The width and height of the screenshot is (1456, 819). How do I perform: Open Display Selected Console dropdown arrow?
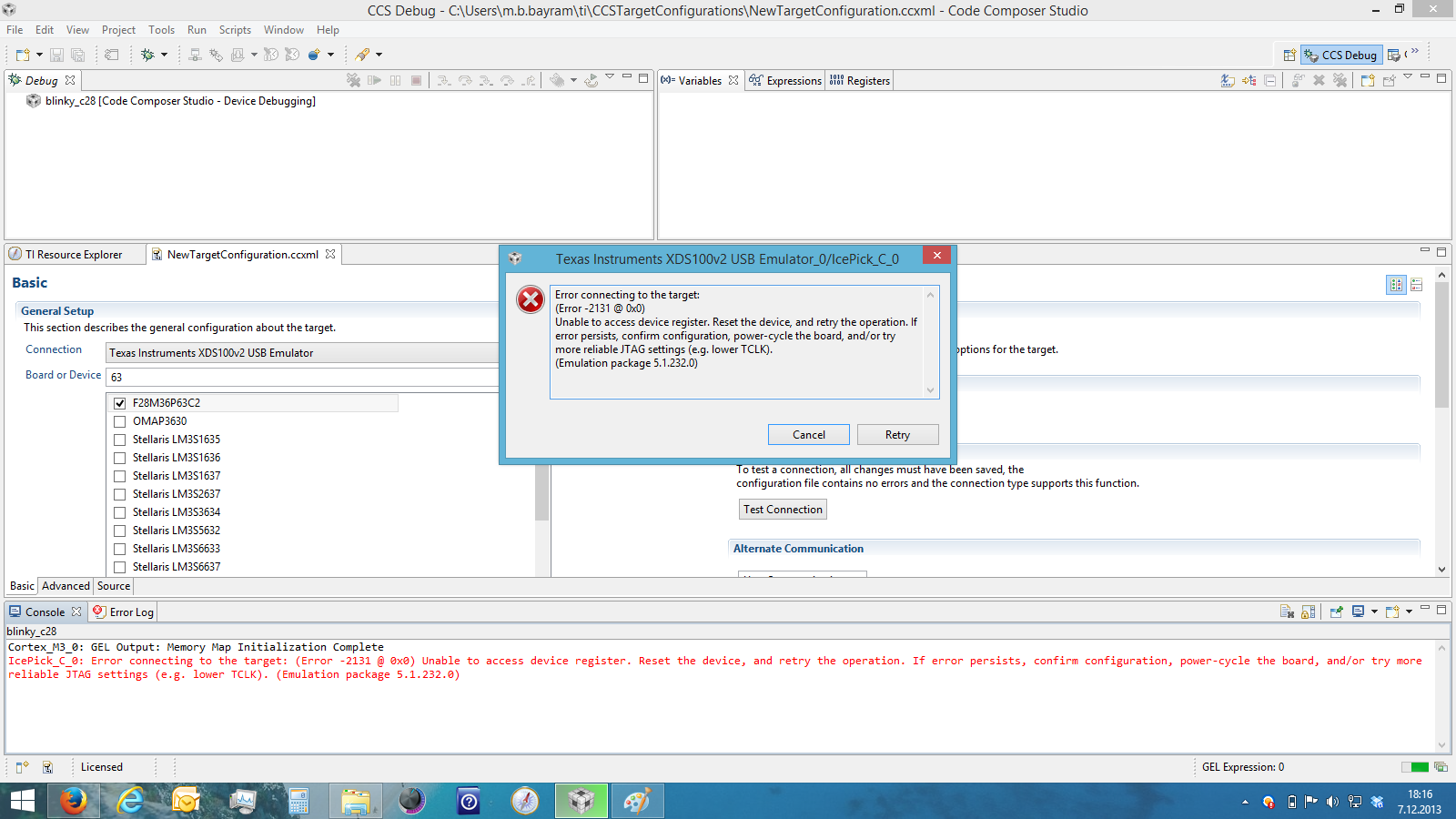[1374, 612]
